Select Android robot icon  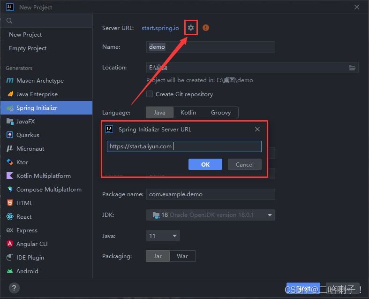click(10, 271)
